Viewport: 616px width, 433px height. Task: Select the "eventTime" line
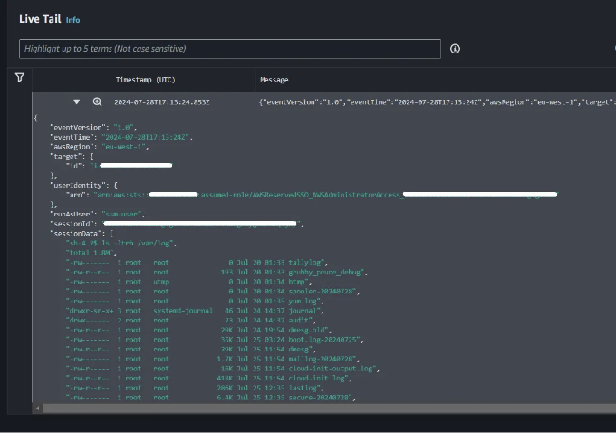pos(121,137)
